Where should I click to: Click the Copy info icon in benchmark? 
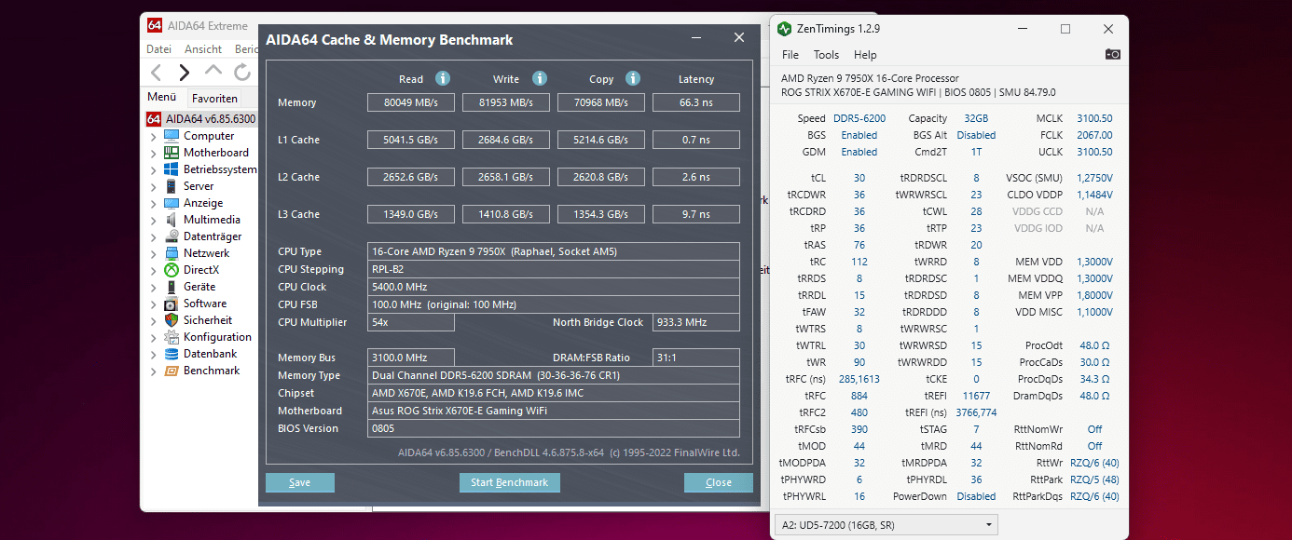point(633,78)
